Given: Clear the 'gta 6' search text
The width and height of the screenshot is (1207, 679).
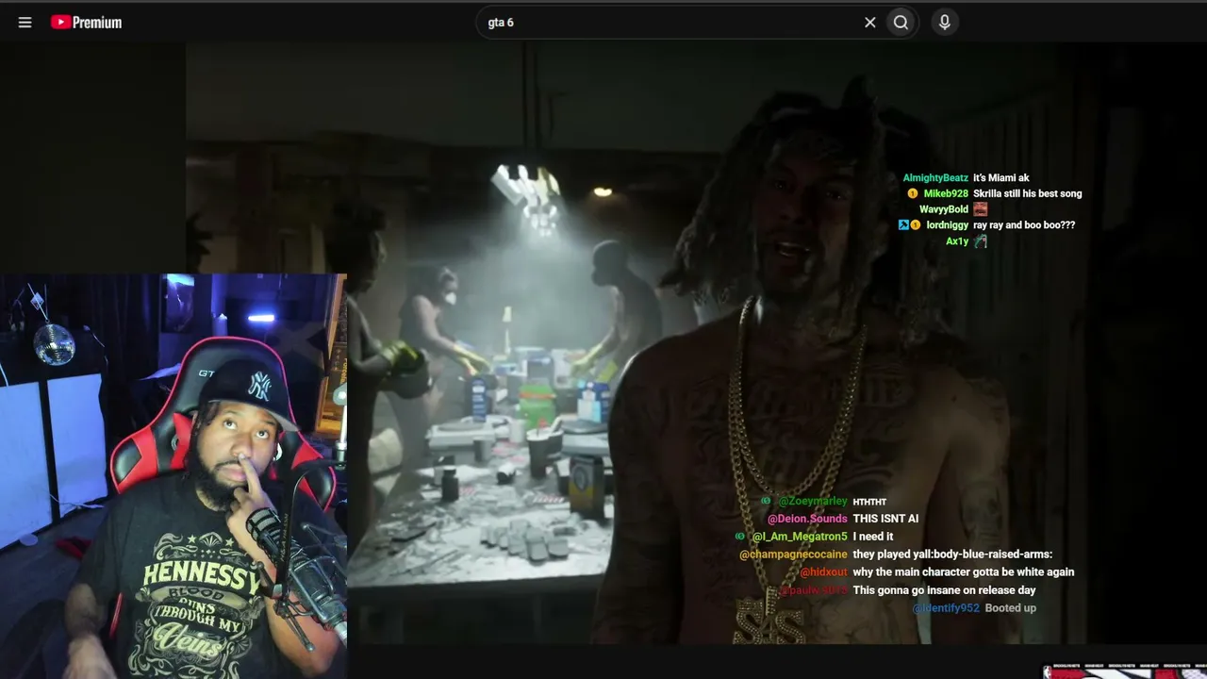Looking at the screenshot, I should (x=870, y=23).
